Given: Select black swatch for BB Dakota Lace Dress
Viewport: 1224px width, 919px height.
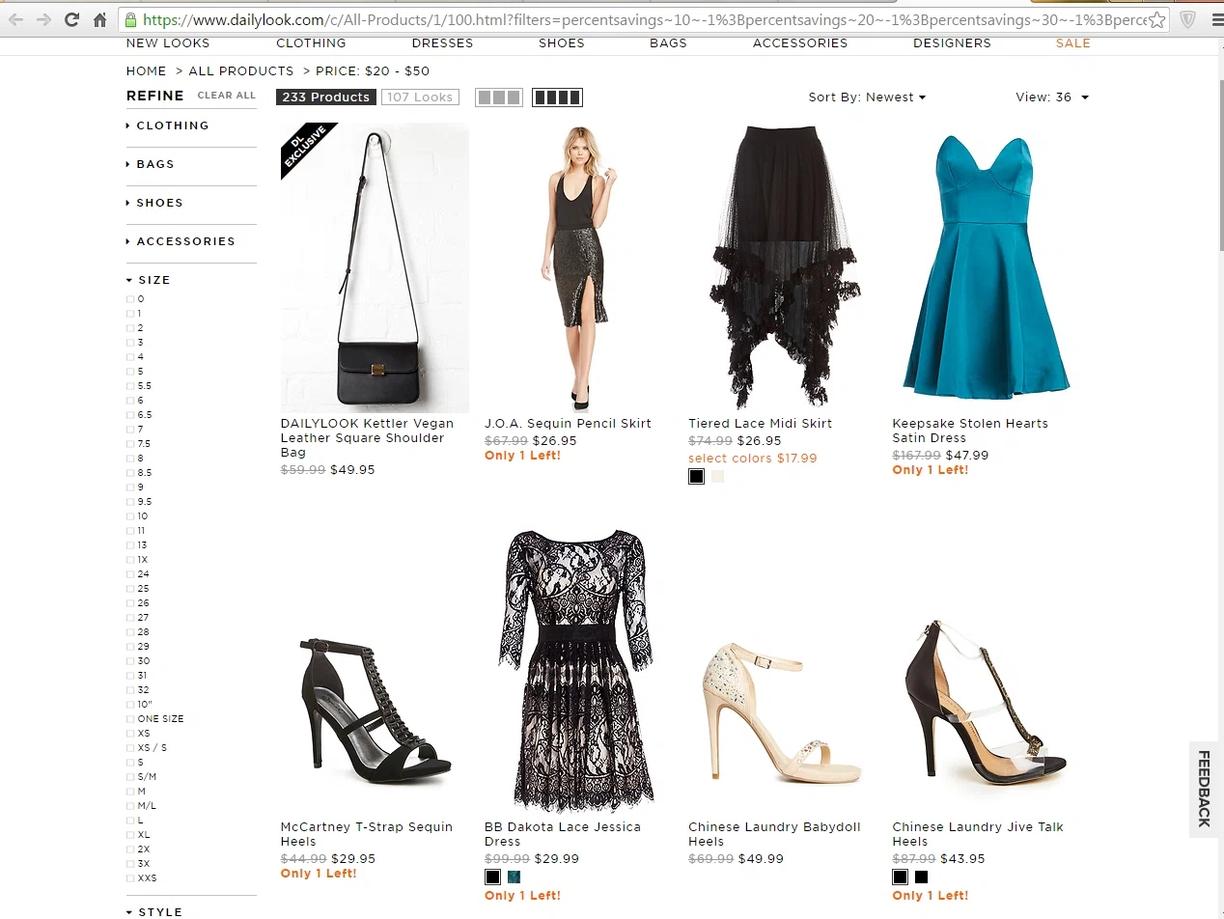Looking at the screenshot, I should coord(492,877).
